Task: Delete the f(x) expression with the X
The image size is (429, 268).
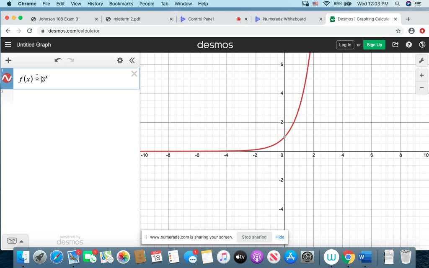Action: coord(134,74)
